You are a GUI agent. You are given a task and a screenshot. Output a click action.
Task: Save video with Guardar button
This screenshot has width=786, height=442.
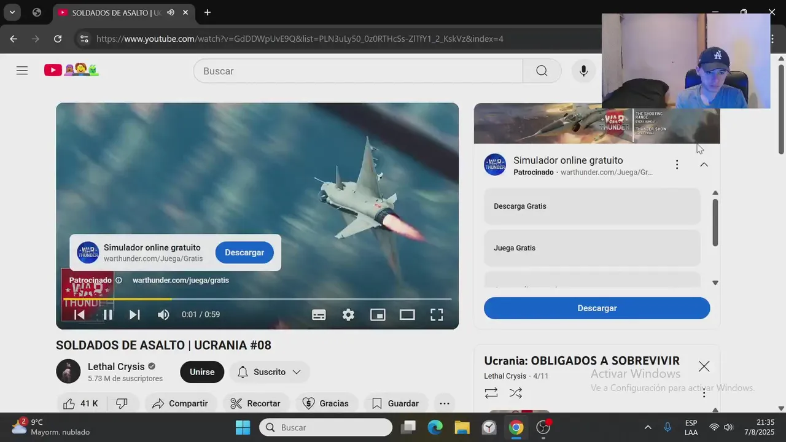(x=396, y=403)
